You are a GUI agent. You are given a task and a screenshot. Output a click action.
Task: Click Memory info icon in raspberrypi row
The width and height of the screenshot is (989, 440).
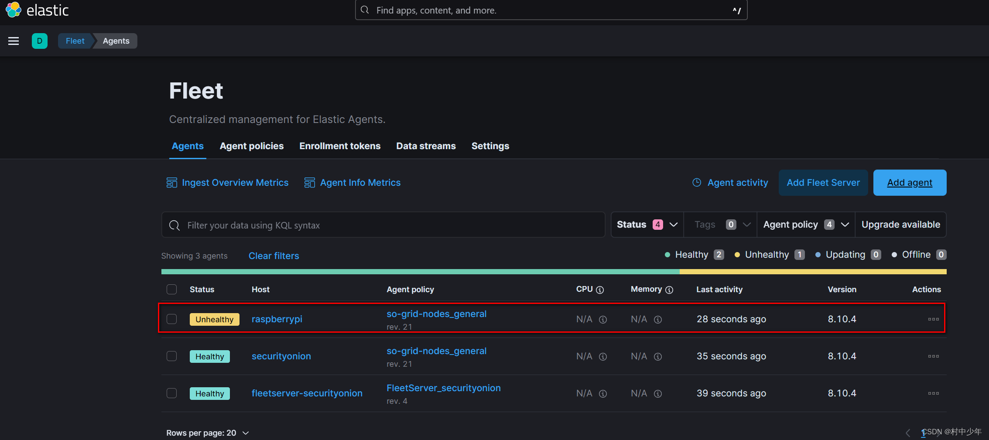pos(658,320)
